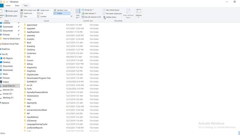This screenshot has height=135, width=240.
Task: Select the AppReadiness folder icon
Action: (x=25, y=32)
